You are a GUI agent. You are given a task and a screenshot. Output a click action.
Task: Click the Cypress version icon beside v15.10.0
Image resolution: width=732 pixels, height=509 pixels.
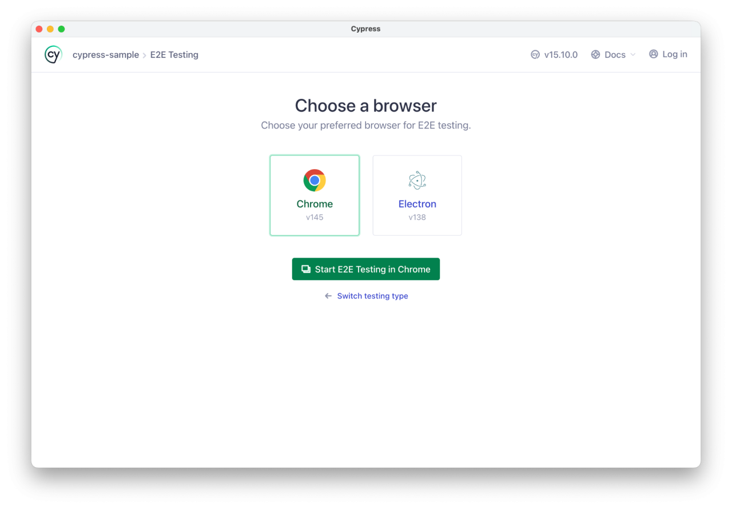(535, 55)
